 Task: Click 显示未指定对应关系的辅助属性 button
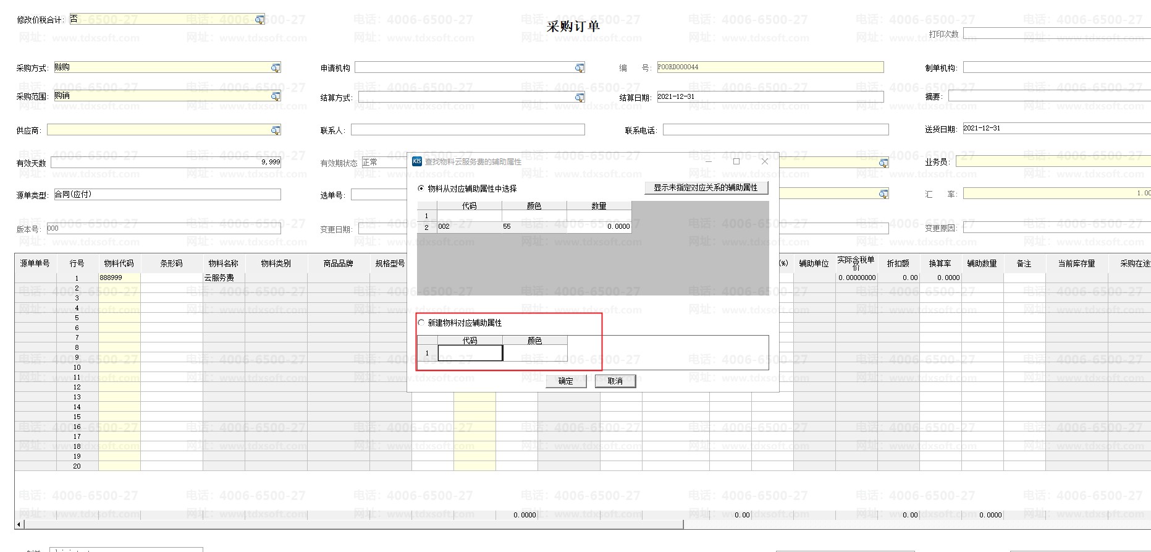point(706,188)
